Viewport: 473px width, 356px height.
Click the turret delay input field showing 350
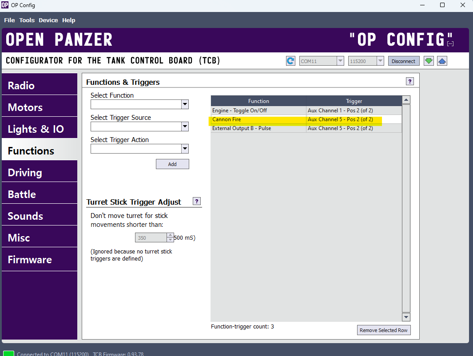(151, 237)
